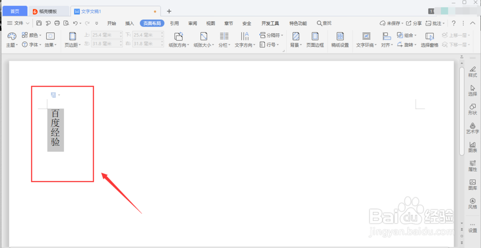Click the 页面边框 page border icon
Viewport: 481px width, 248px height.
click(x=315, y=37)
